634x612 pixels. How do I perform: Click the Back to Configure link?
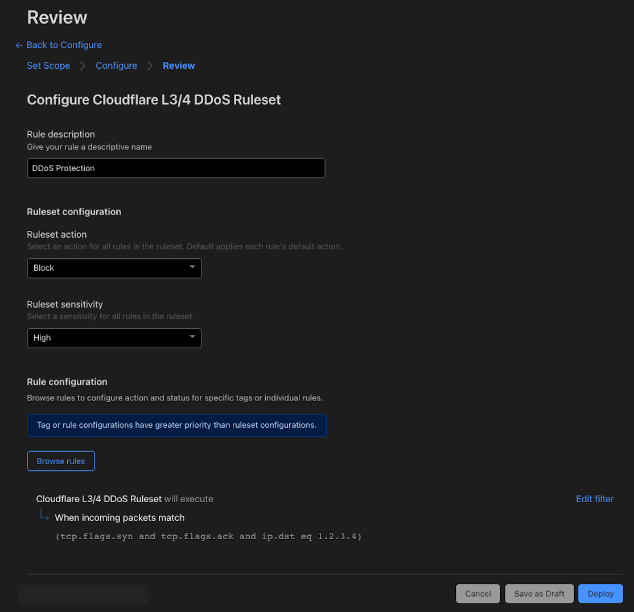[59, 46]
